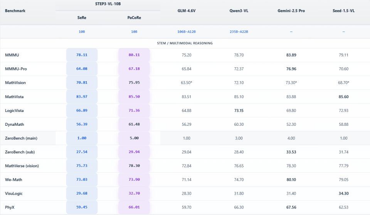Screen dimensions: 370x215
Task: Click SeRe MMMU score 78.11
Action: [82, 55]
